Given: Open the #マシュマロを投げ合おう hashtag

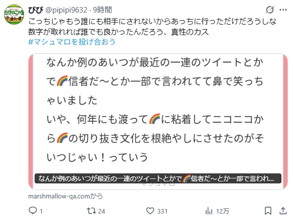Looking at the screenshot, I should click(x=72, y=42).
